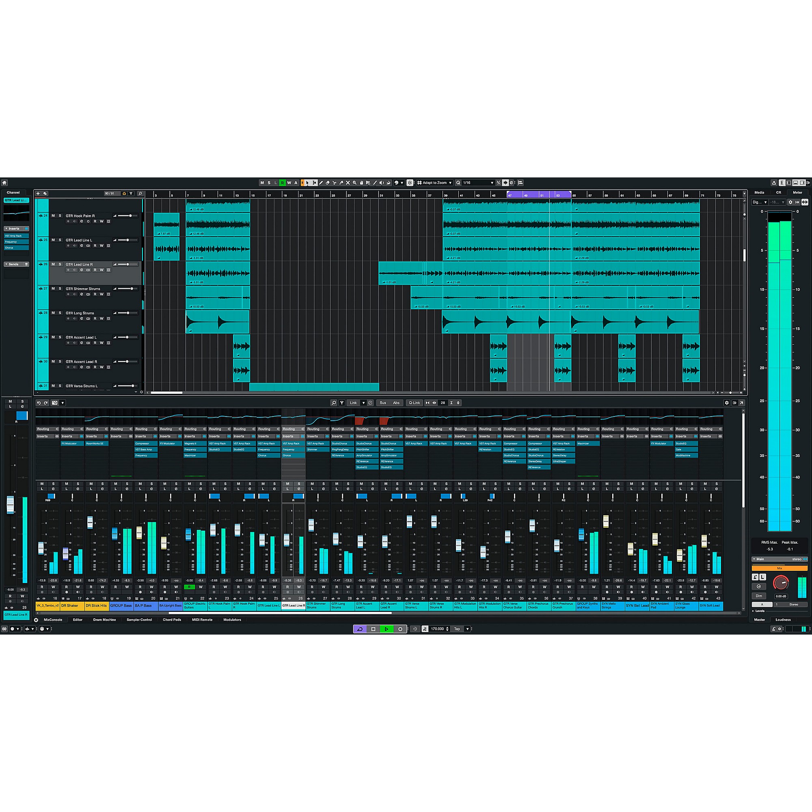
Task: Select the Draw tool in the toolbar
Action: coord(321,183)
